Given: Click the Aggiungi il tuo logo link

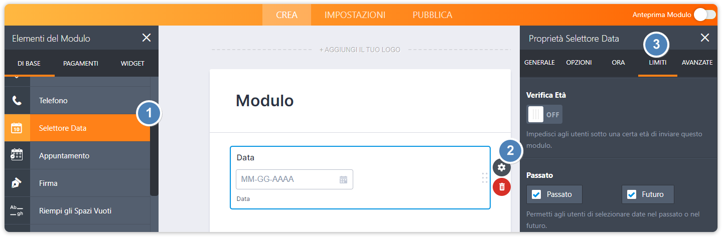Looking at the screenshot, I should coord(360,50).
